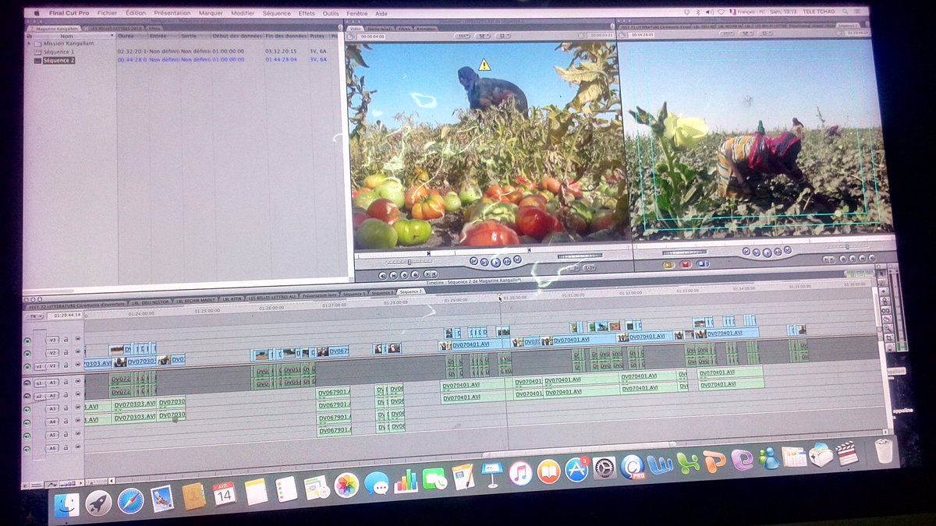Image resolution: width=936 pixels, height=526 pixels.
Task: Open the Séquence menu in menu bar
Action: [x=276, y=13]
